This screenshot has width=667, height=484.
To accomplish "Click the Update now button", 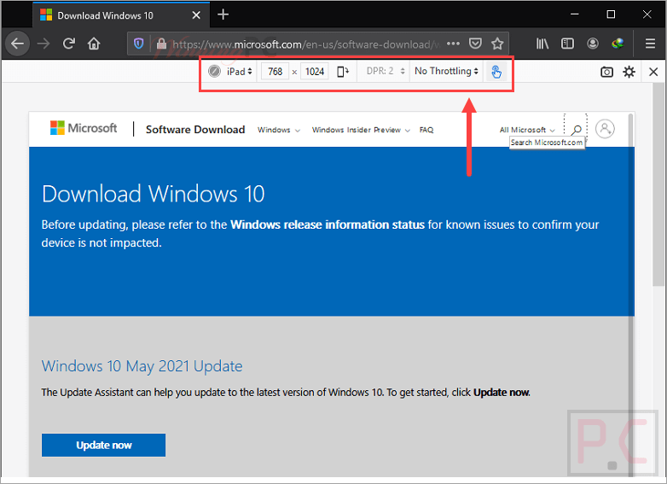I will 103,446.
